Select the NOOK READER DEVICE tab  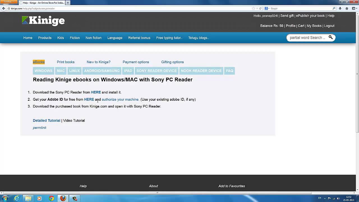pos(201,71)
